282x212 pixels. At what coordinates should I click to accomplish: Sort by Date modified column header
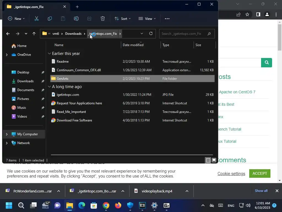pos(133,45)
